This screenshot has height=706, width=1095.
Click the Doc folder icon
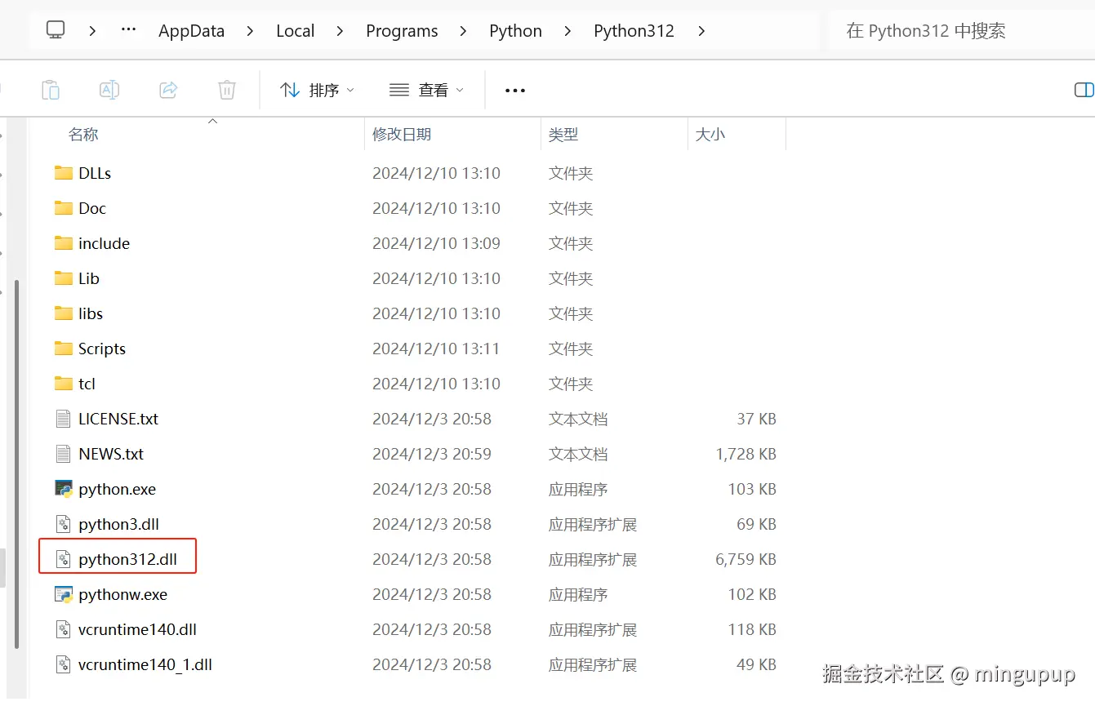[64, 208]
